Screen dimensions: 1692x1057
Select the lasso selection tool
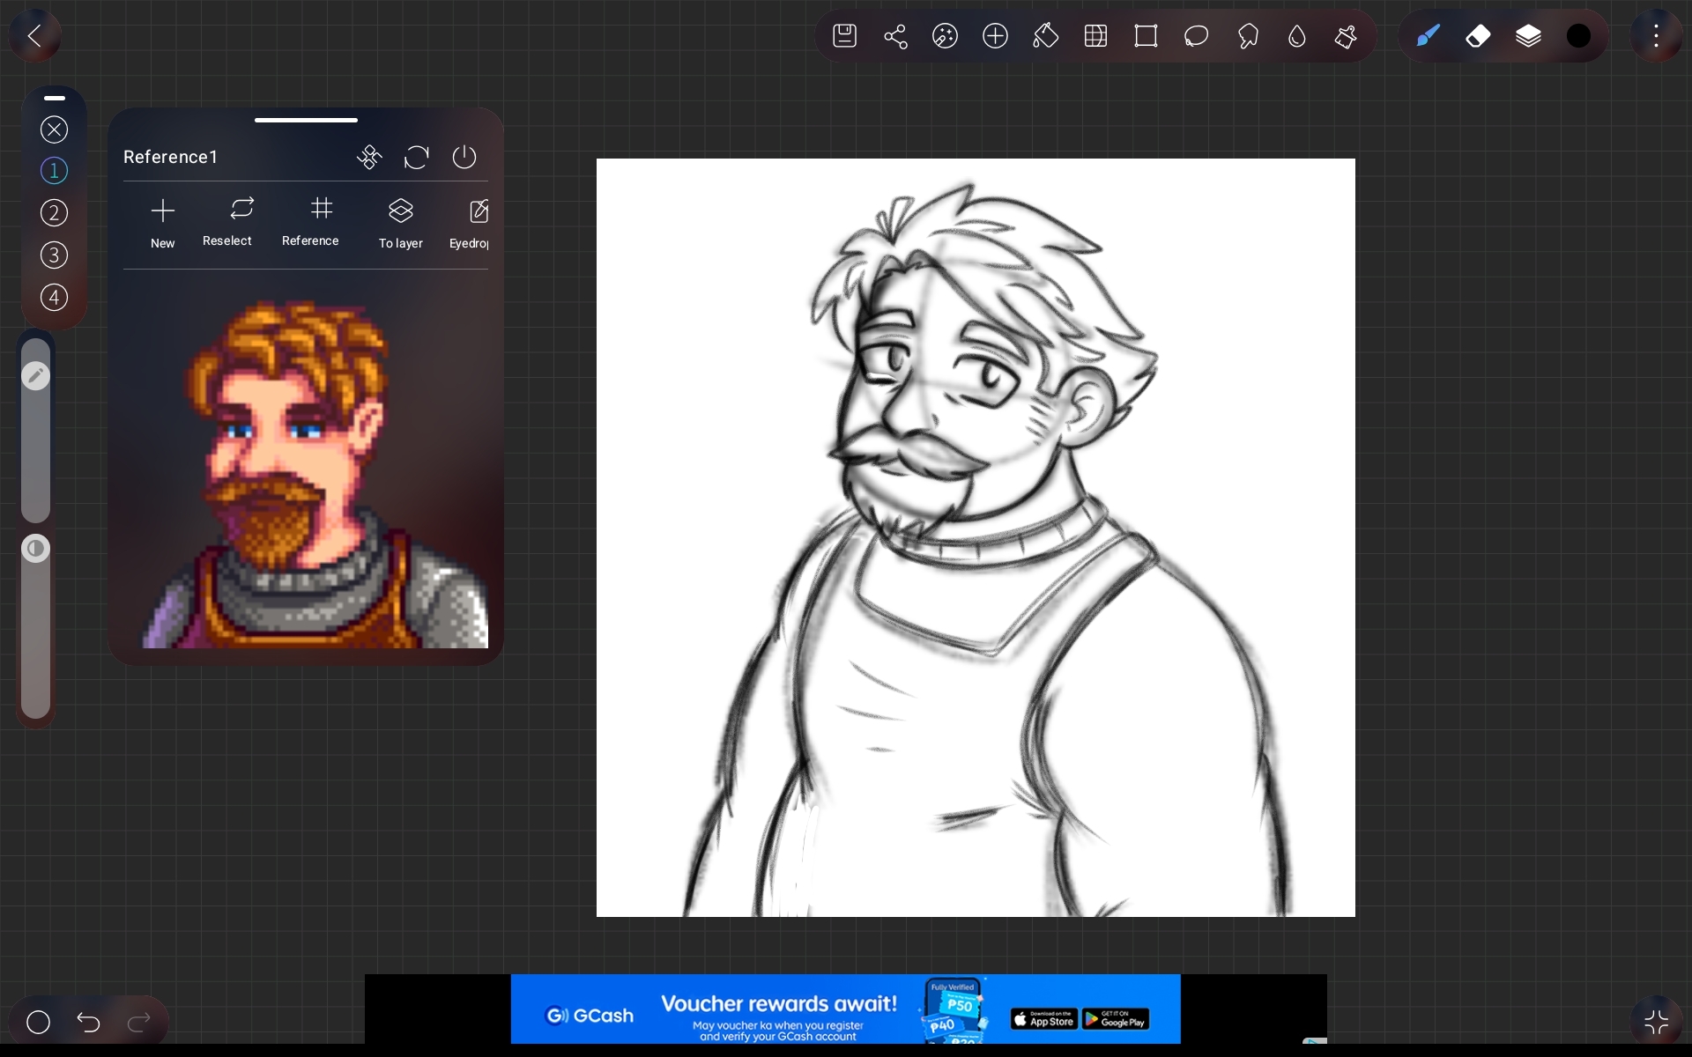pos(1196,36)
